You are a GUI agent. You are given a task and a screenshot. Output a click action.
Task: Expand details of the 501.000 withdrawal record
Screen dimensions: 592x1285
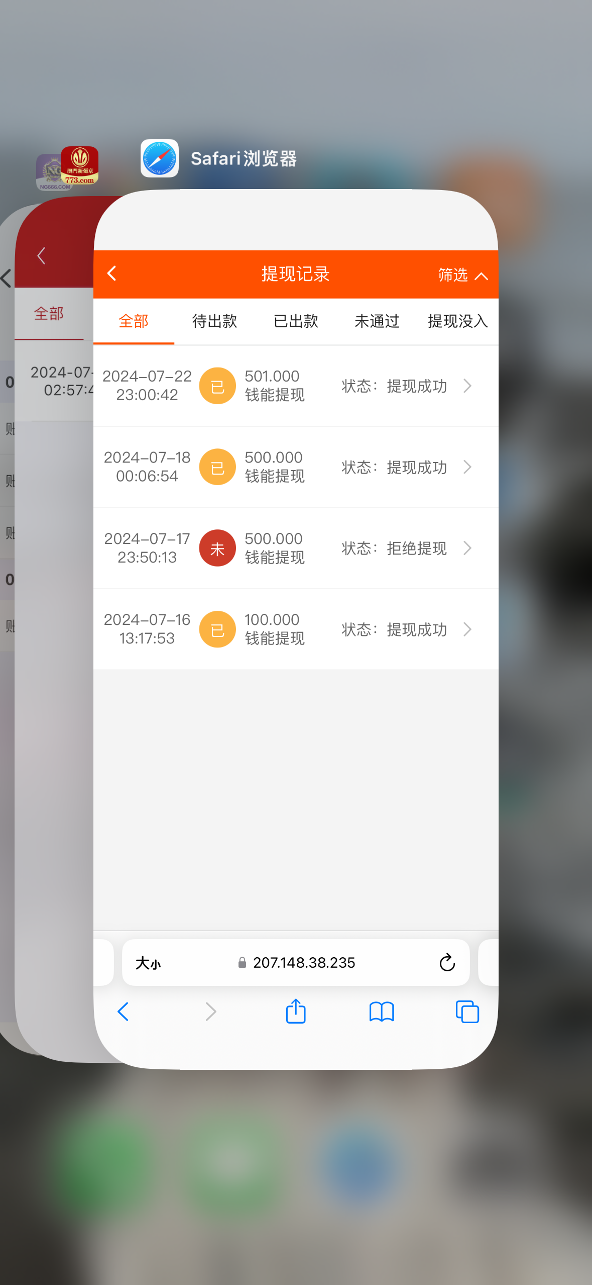click(467, 386)
